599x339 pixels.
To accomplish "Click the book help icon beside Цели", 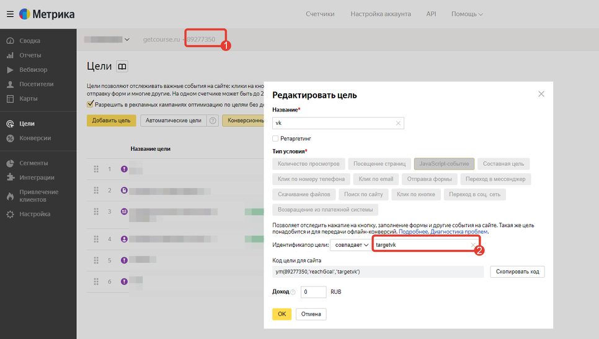I will [122, 66].
